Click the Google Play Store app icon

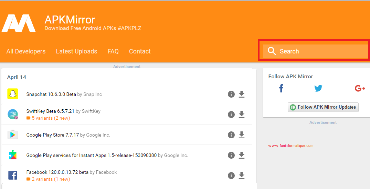pyautogui.click(x=13, y=135)
